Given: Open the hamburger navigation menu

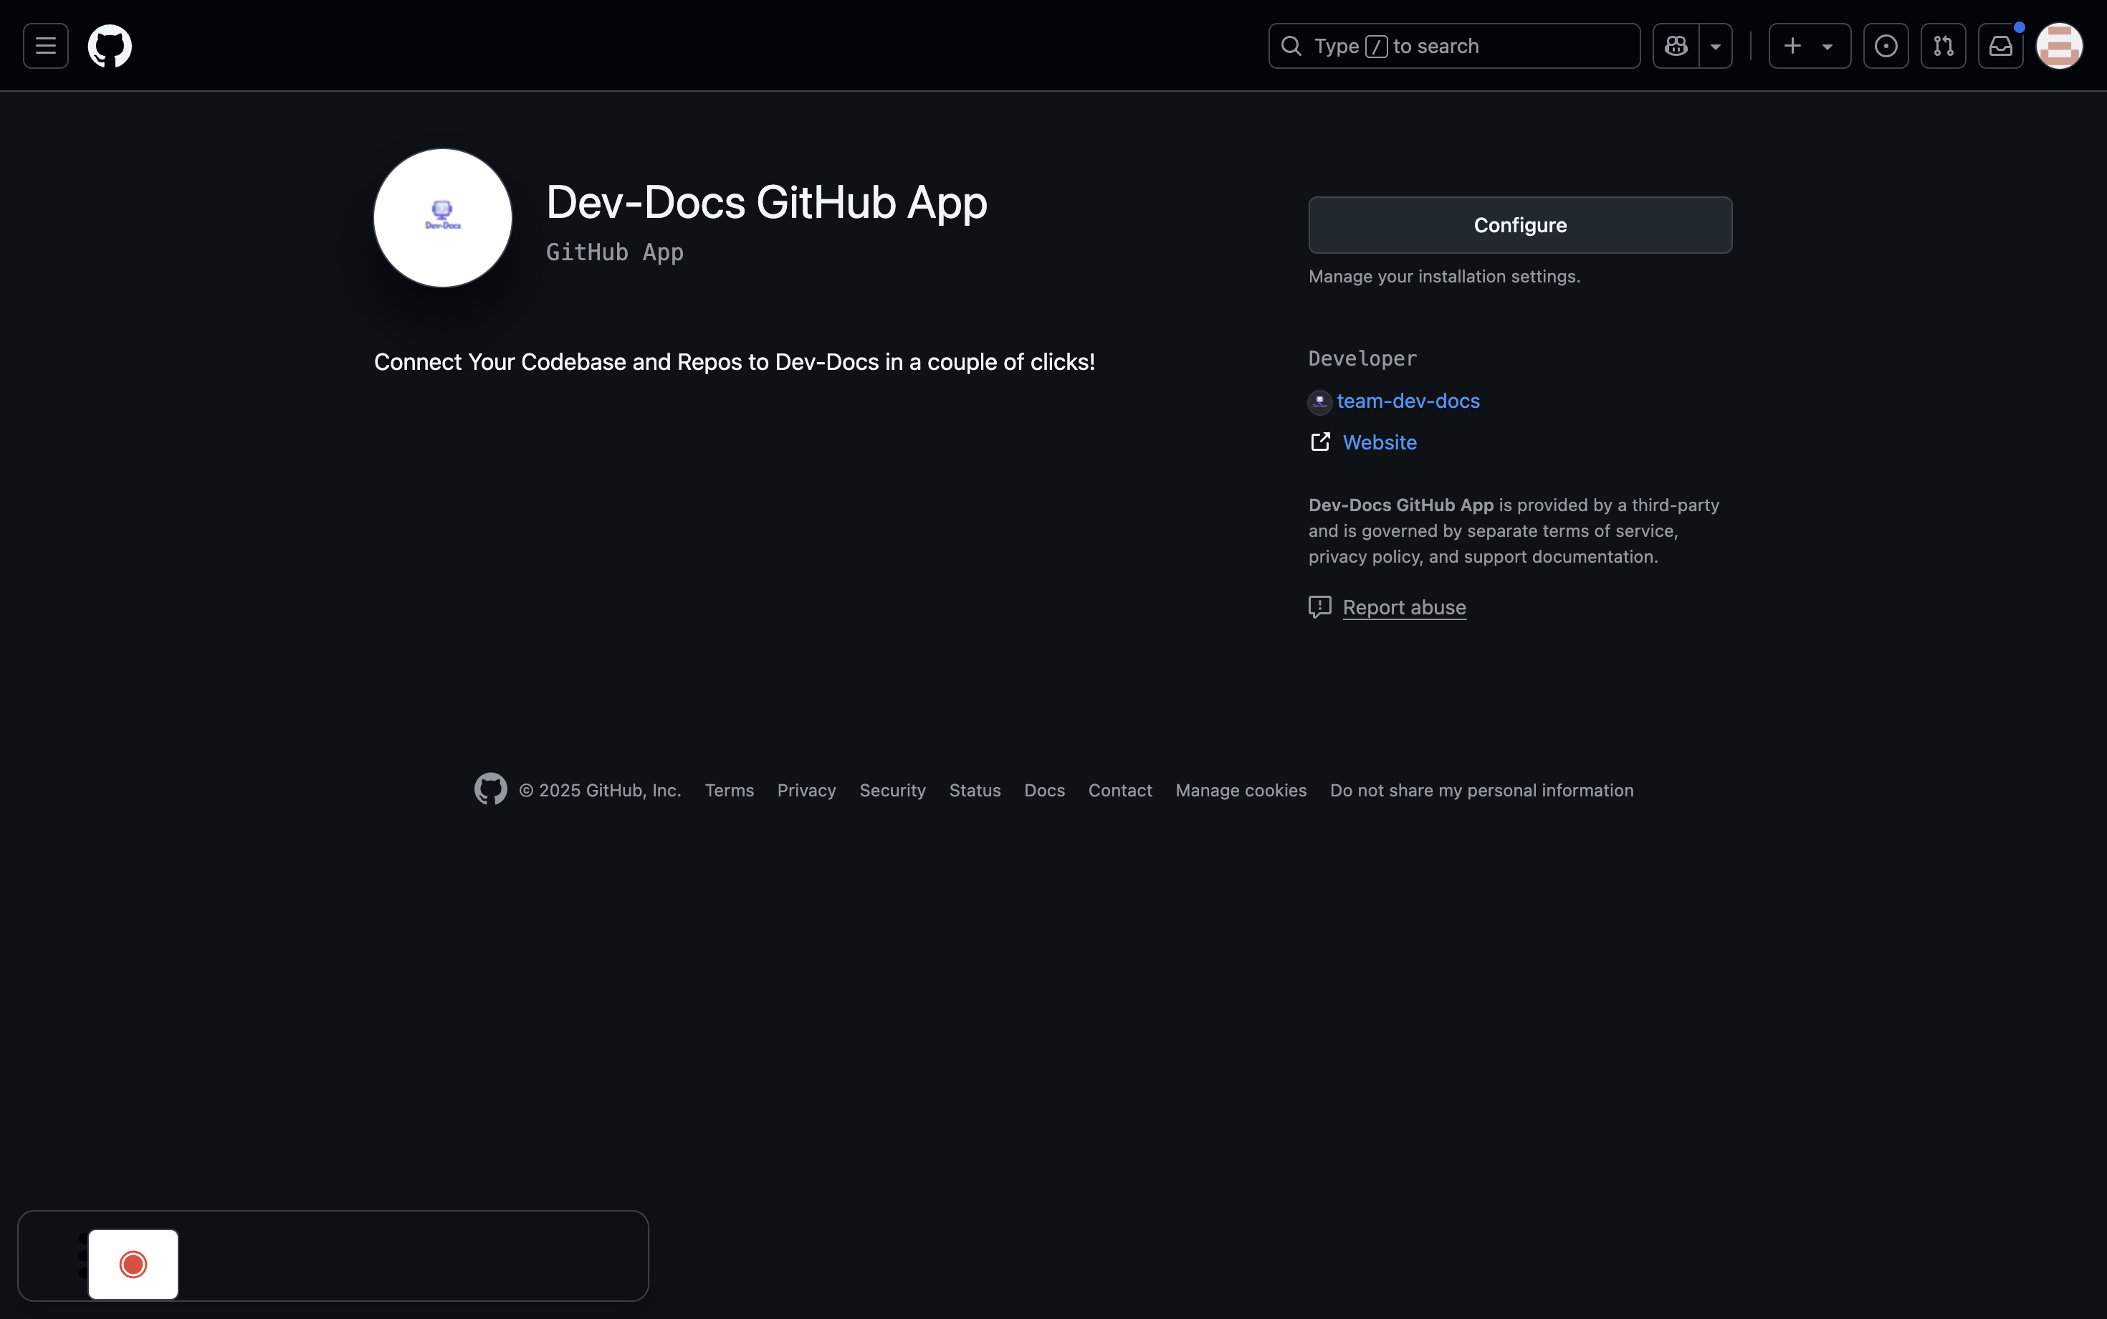Looking at the screenshot, I should pos(45,46).
